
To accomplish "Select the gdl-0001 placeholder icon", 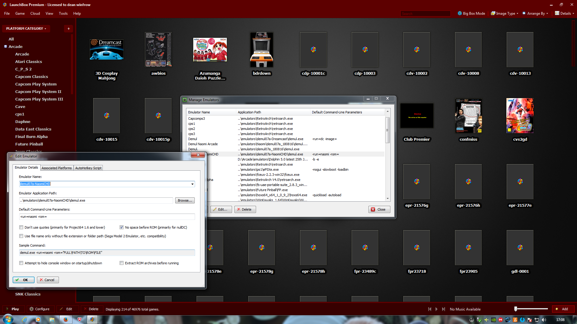I will coord(520,247).
